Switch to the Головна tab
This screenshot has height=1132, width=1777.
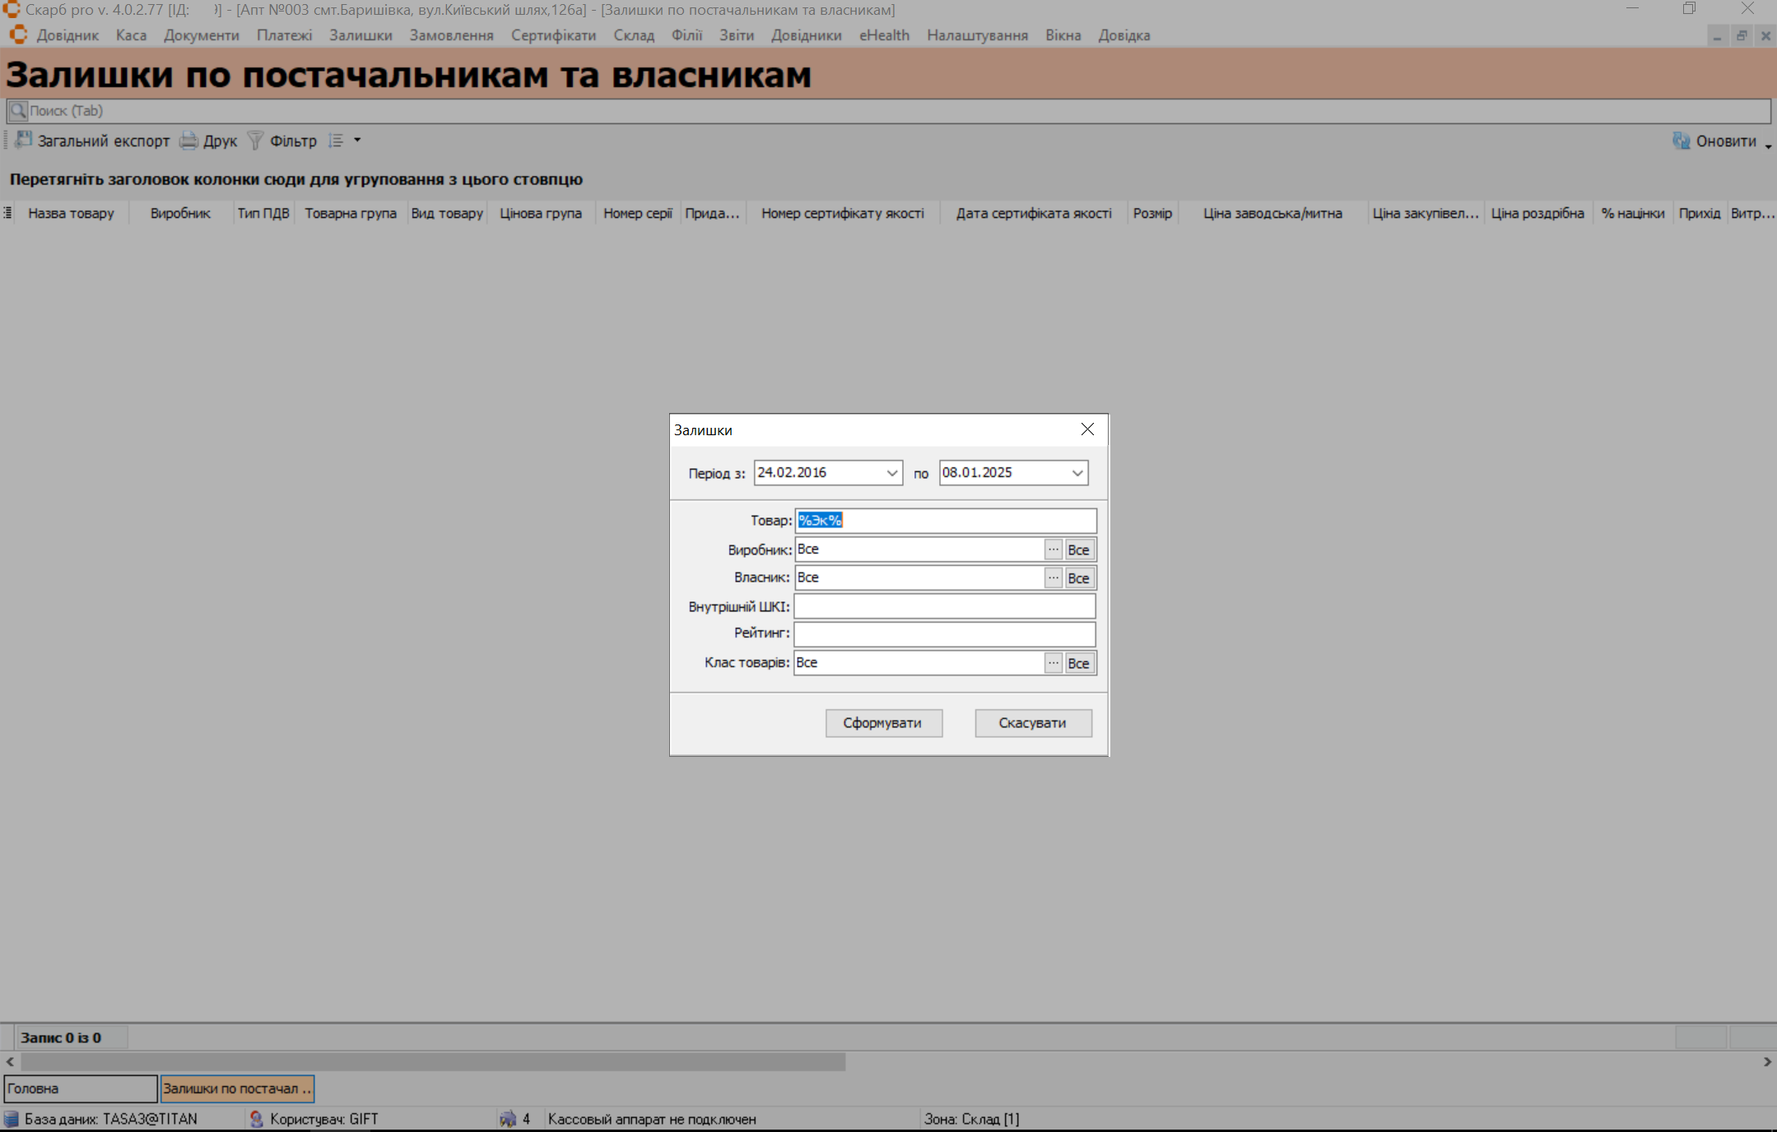point(80,1088)
